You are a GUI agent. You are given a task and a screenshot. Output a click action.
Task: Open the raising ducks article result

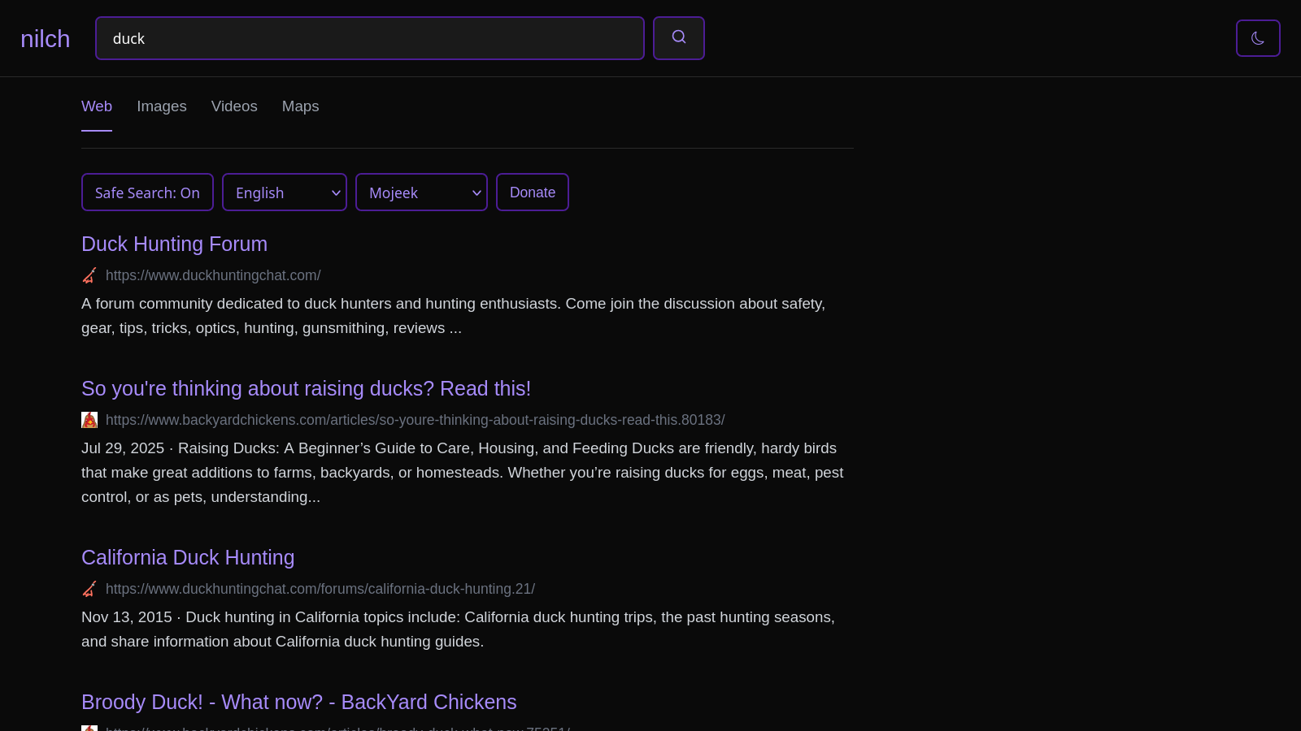point(306,389)
